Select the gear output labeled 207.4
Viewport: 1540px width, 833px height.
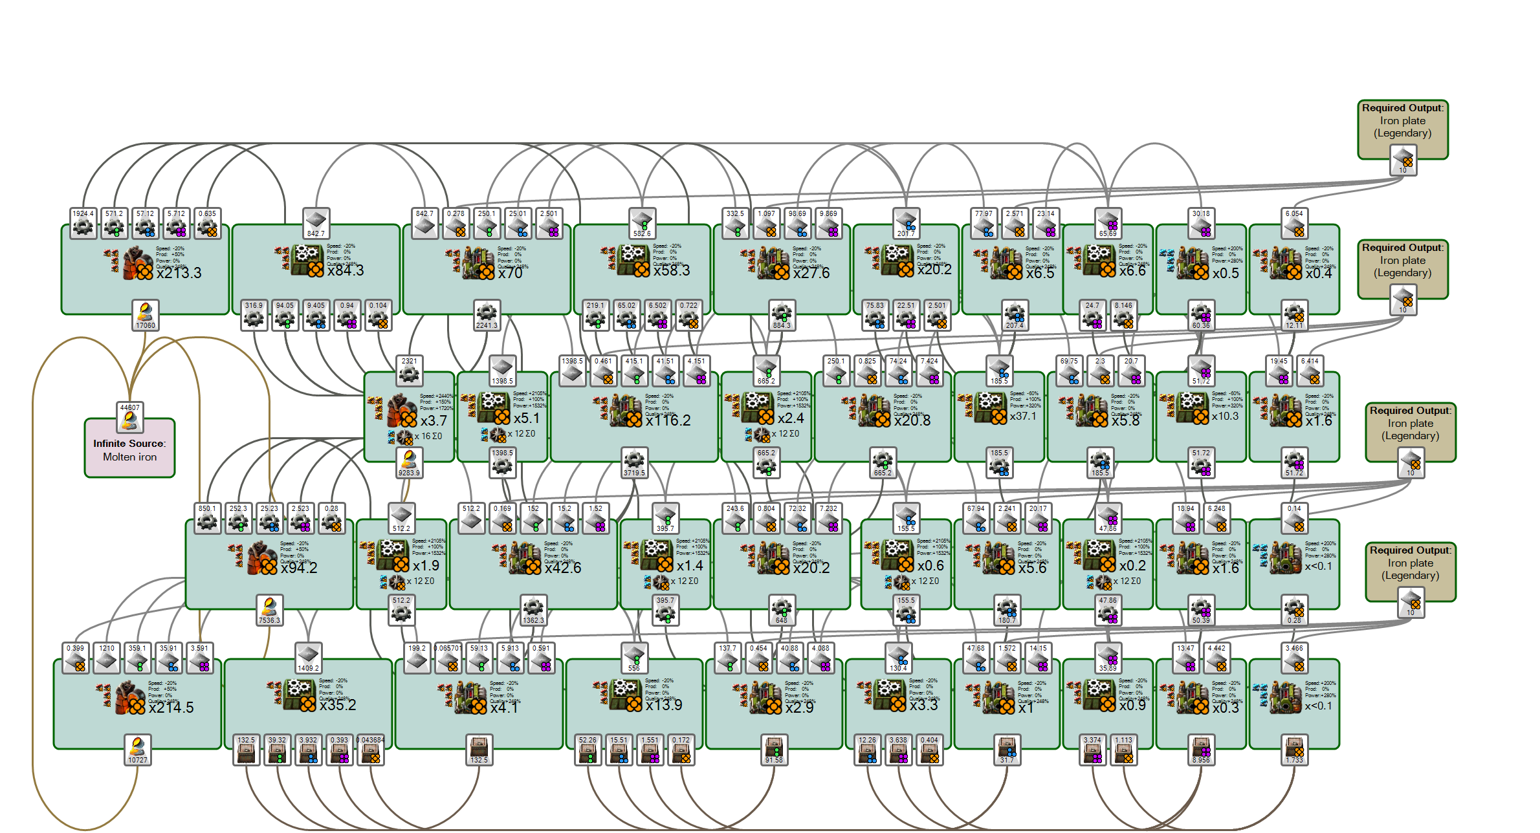coord(1015,315)
